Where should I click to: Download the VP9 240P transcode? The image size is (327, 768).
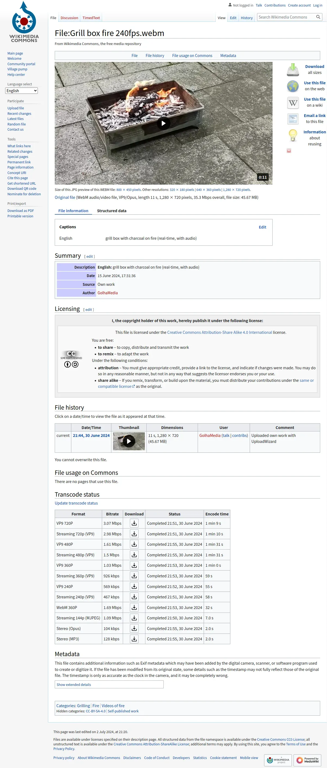pyautogui.click(x=134, y=586)
